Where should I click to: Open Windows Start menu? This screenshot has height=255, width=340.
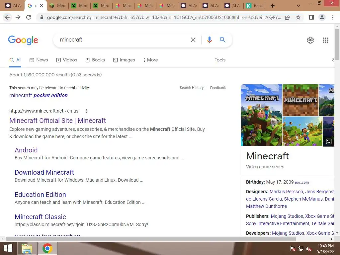(x=8, y=248)
